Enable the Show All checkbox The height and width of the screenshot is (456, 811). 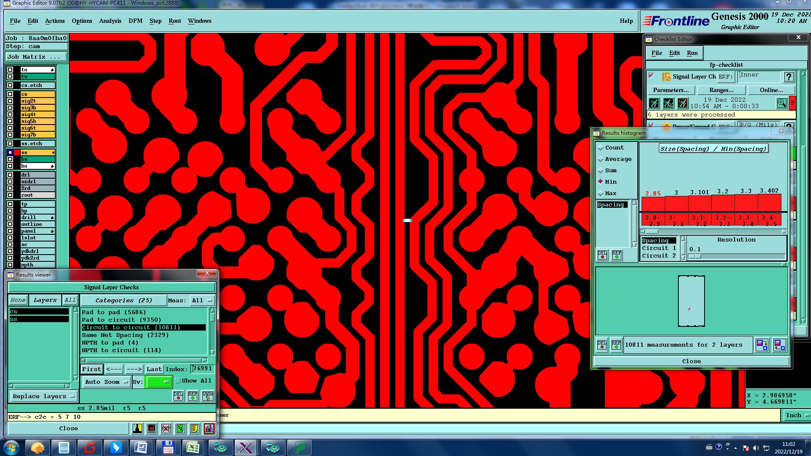click(x=178, y=381)
